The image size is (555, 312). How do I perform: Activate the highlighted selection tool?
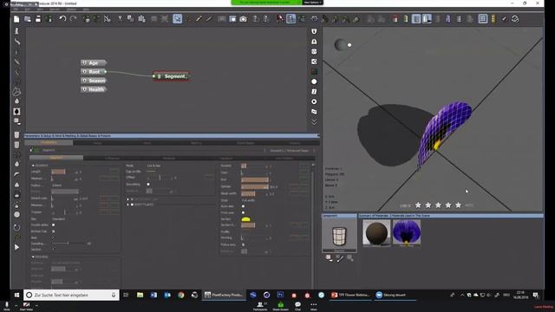pyautogui.click(x=177, y=19)
